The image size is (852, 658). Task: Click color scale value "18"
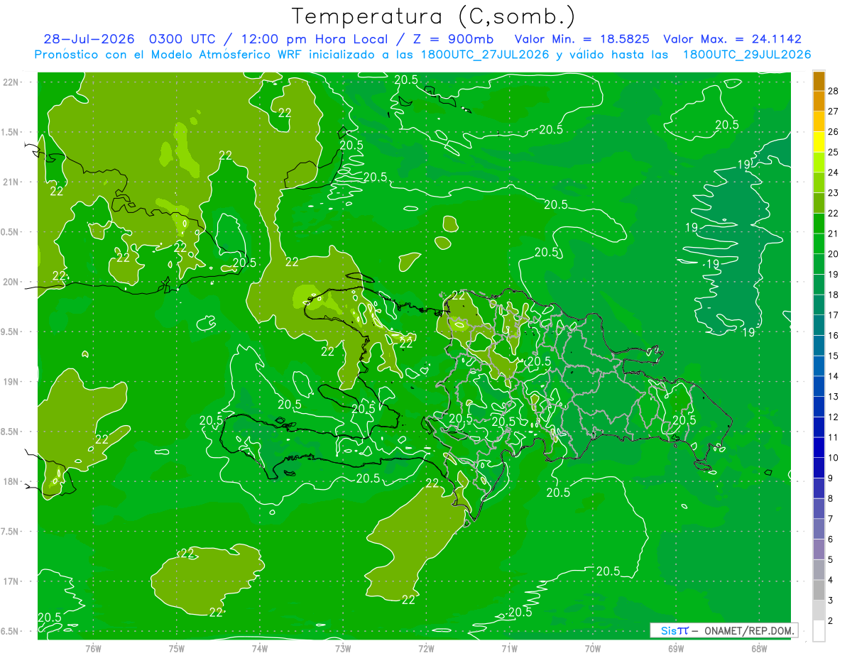[x=834, y=295]
